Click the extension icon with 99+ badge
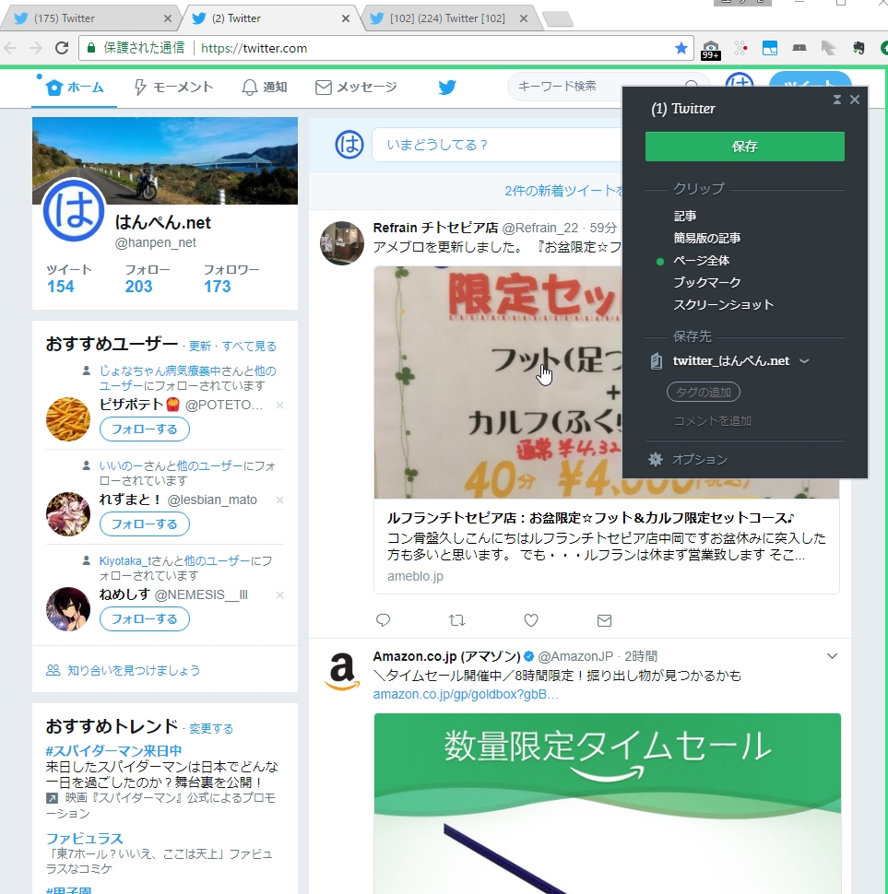Viewport: 888px width, 894px height. [x=710, y=50]
